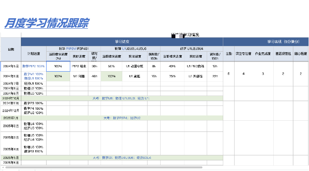Select the 数学M1 物理U1 100% plan cell
Image resolution: width=309 pixels, height=171 pixels.
coord(34,76)
